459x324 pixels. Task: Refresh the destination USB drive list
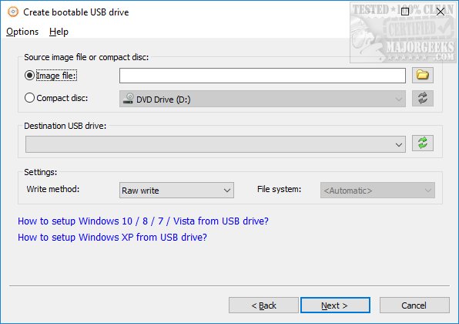[x=422, y=143]
